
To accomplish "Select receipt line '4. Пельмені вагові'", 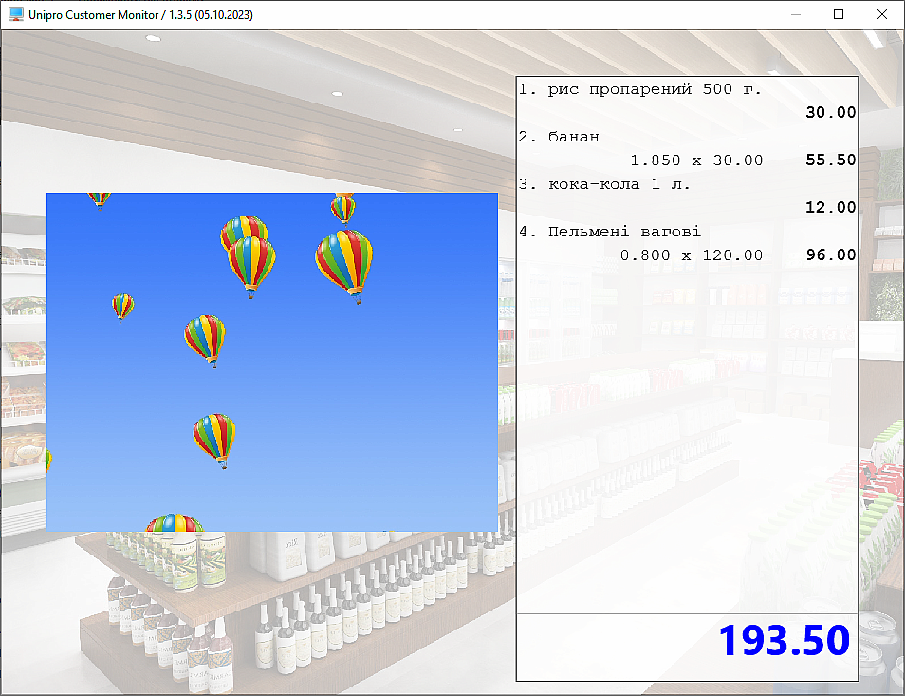I will 609,232.
